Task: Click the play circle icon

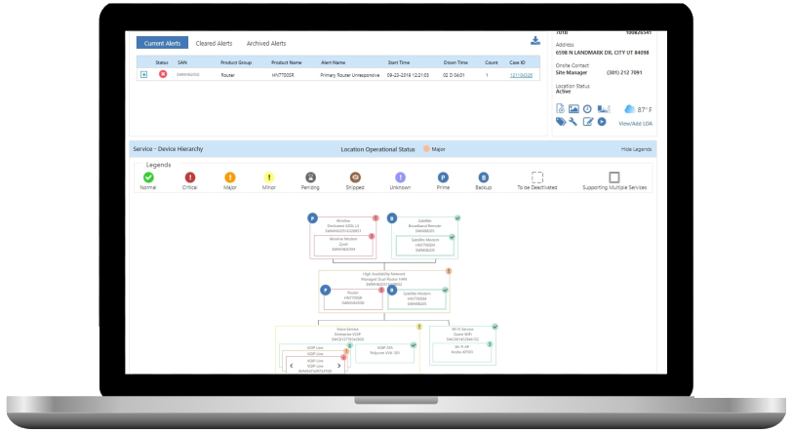Action: pos(602,122)
